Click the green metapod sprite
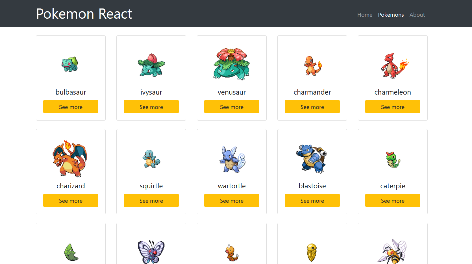 71,252
